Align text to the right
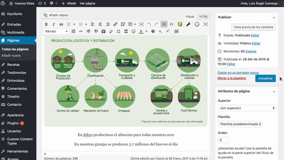This screenshot has height=160, width=284. (107, 24)
